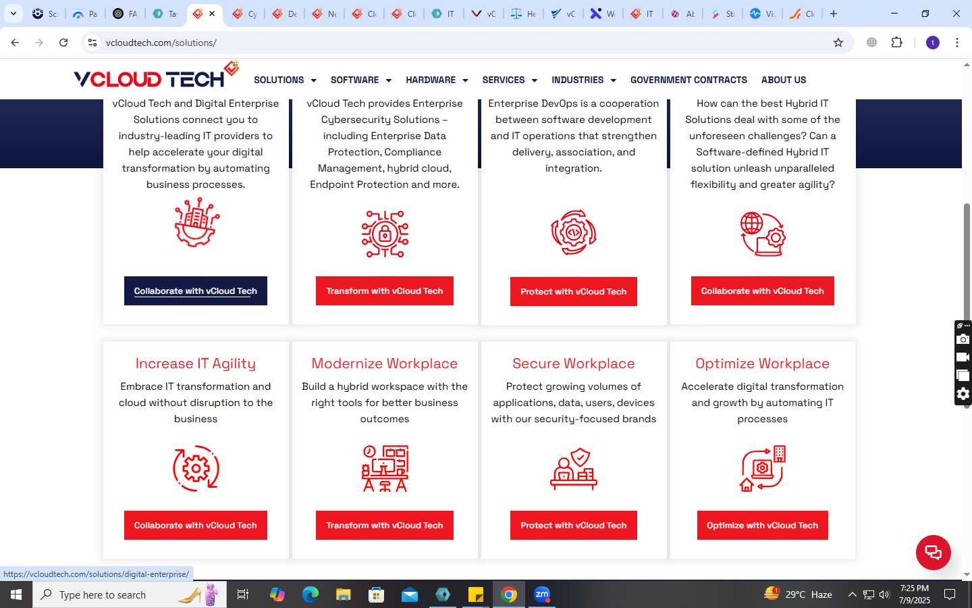
Task: Click the video record icon on side toolbar
Action: 963,357
